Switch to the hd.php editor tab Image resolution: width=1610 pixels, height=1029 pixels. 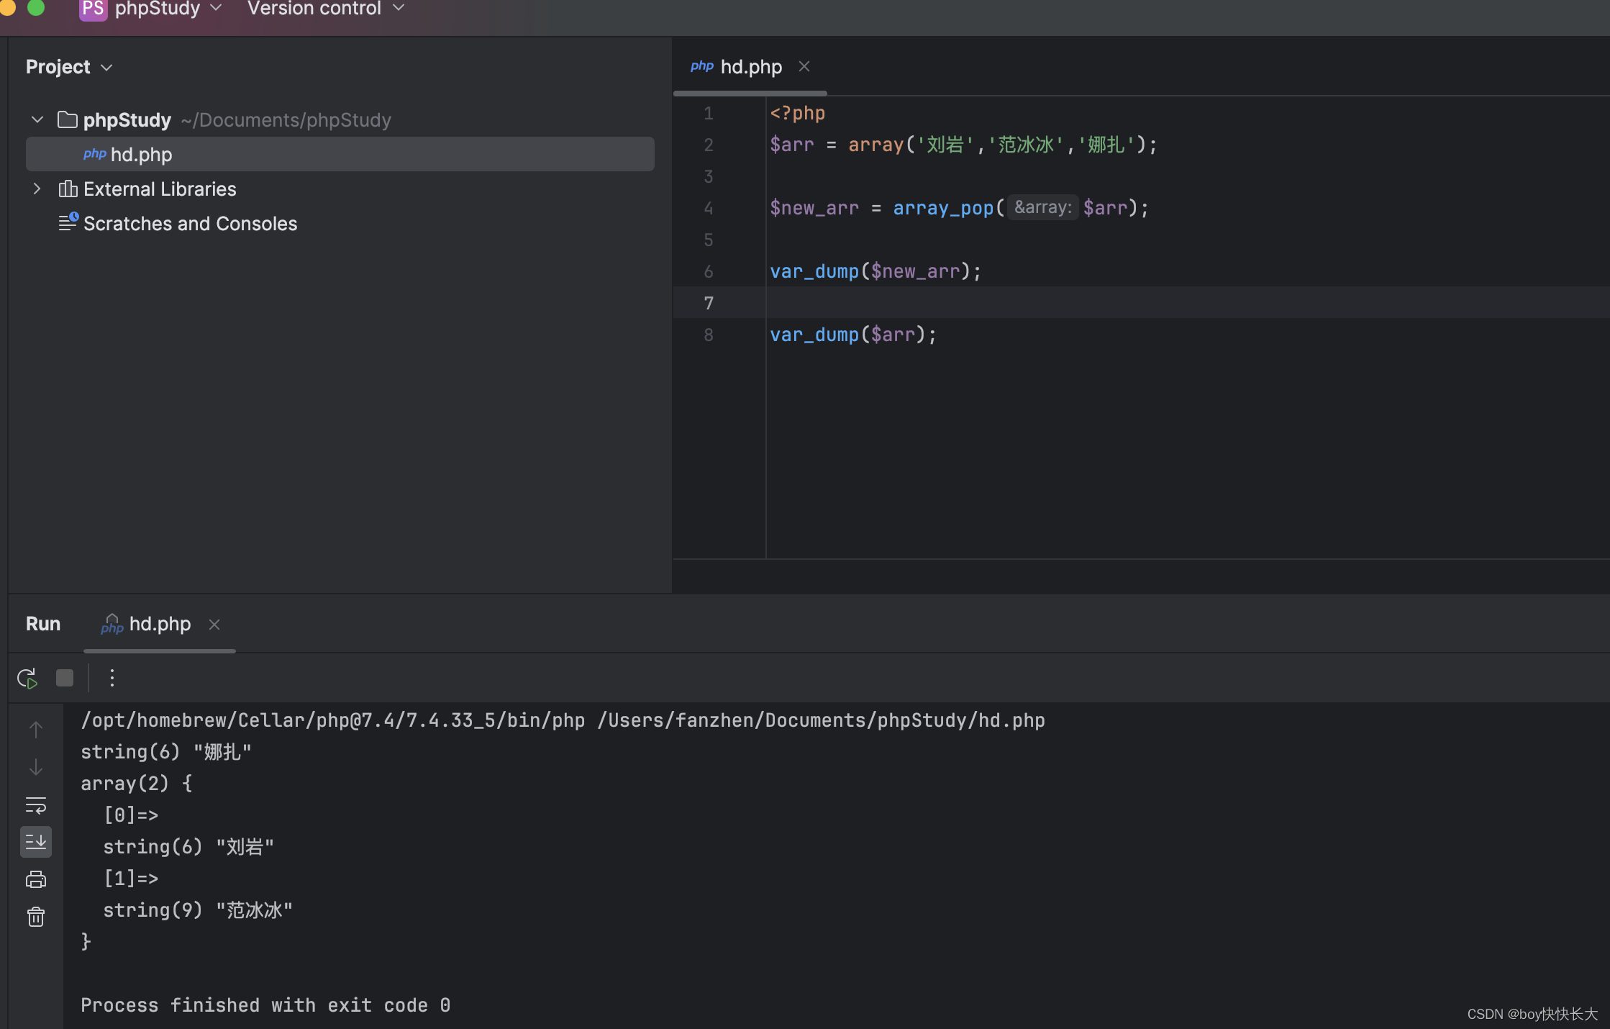click(x=750, y=66)
